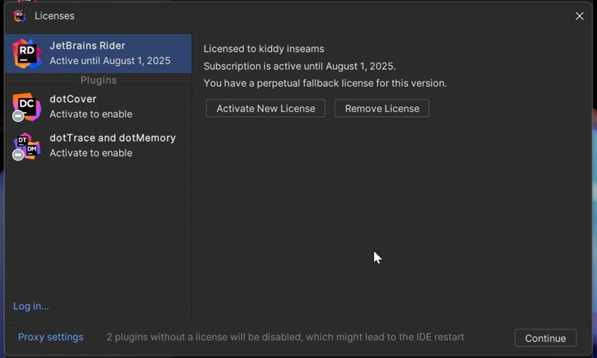Open Proxy settings link
The height and width of the screenshot is (358, 597).
point(50,337)
